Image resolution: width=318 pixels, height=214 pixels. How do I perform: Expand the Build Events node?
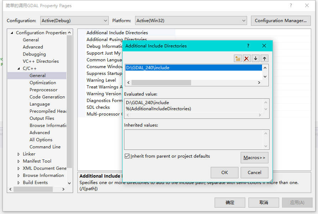pos(19,183)
